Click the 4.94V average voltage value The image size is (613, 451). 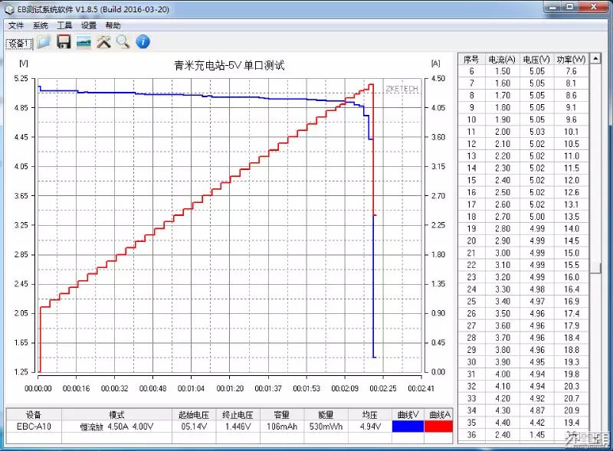(x=370, y=426)
